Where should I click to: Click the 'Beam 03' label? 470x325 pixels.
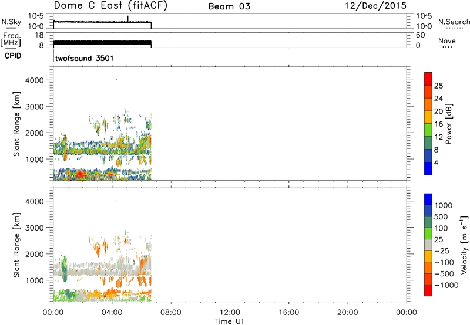pos(229,6)
